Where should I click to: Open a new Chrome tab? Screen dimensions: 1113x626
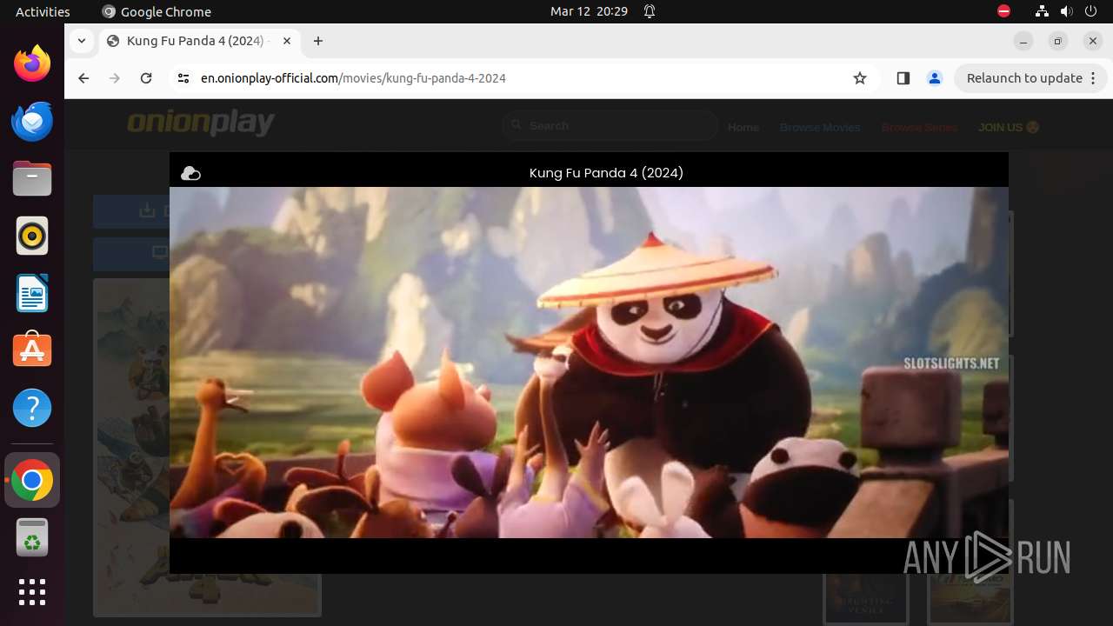[318, 41]
